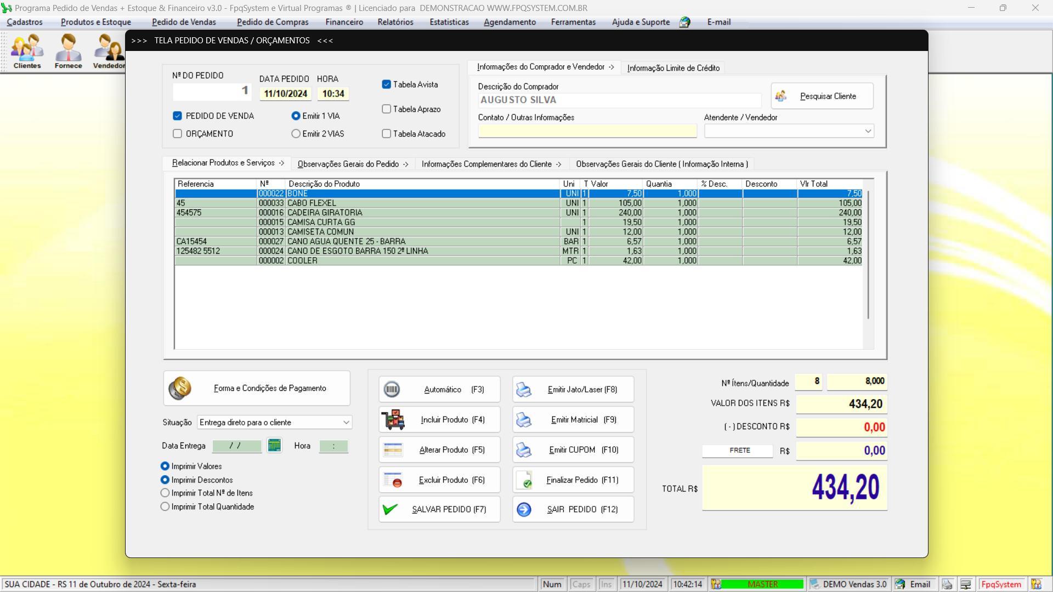Click Finalizar Pedido (F11) button
The image size is (1053, 592).
point(573,480)
